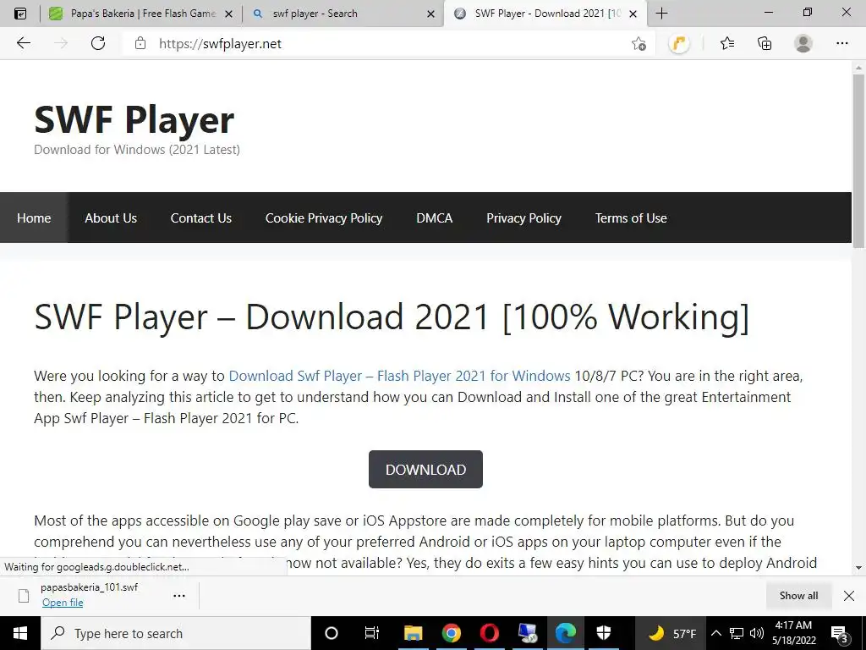Click the papasbakeria_101.swf file icon
This screenshot has width=866, height=650.
point(24,596)
